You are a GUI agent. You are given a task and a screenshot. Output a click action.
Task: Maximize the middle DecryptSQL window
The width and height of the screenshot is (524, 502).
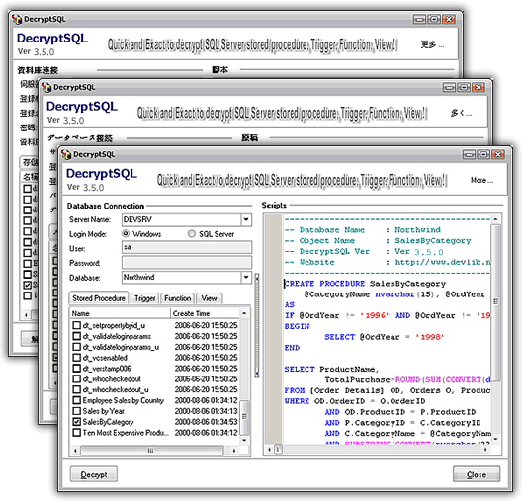point(464,88)
